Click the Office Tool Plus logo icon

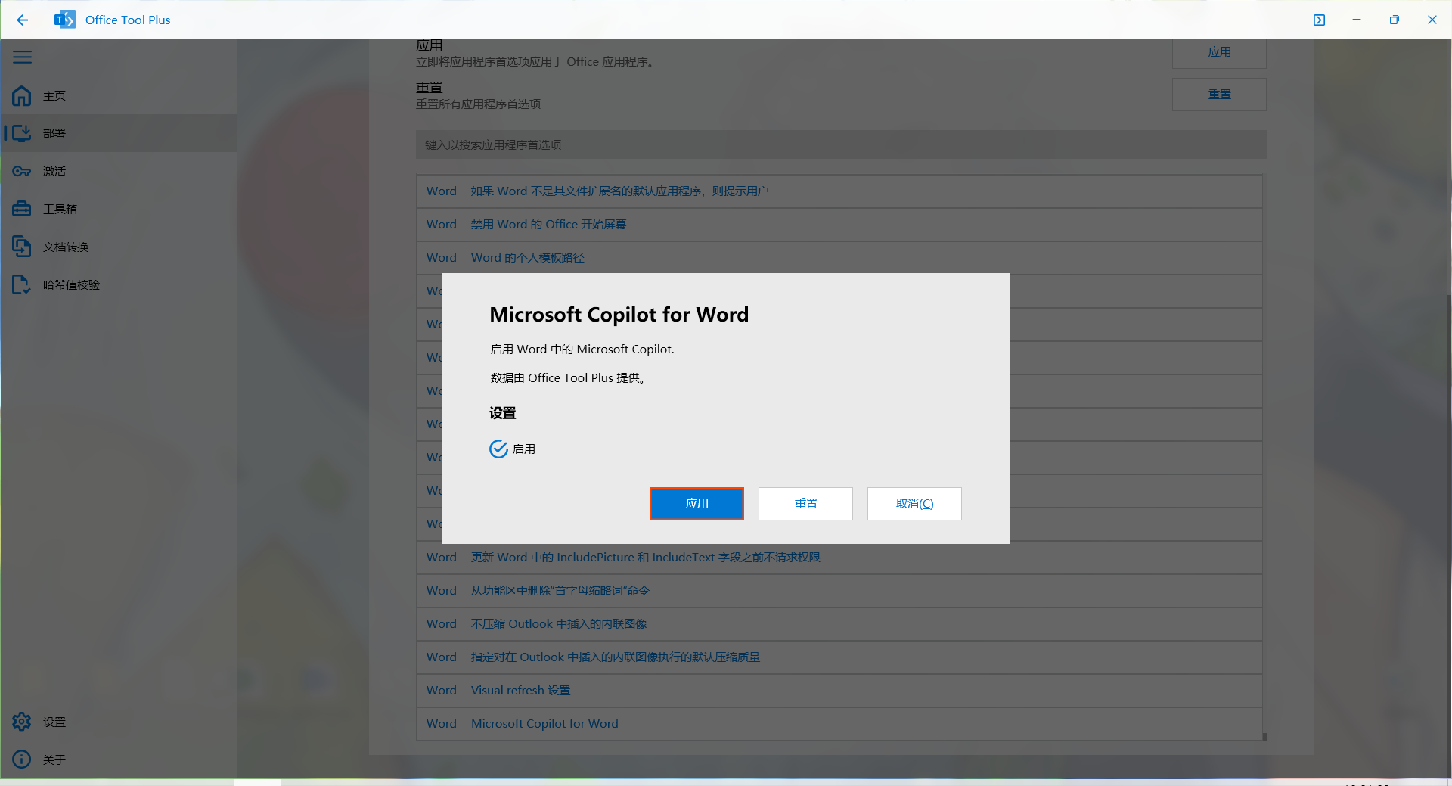pyautogui.click(x=65, y=20)
